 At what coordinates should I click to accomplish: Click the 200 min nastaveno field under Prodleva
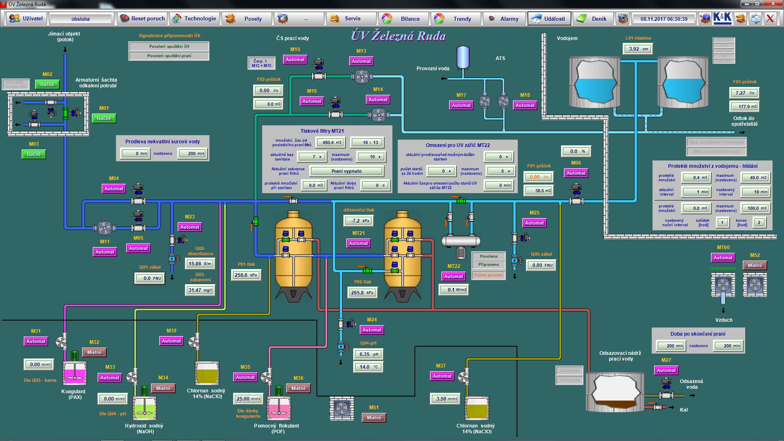pos(193,154)
